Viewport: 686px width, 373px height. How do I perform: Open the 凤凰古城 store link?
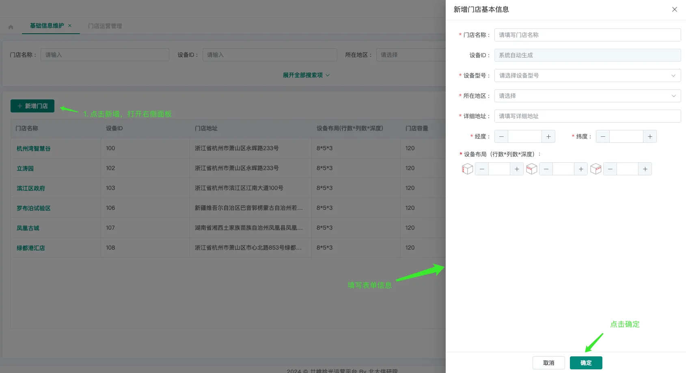[x=28, y=228]
